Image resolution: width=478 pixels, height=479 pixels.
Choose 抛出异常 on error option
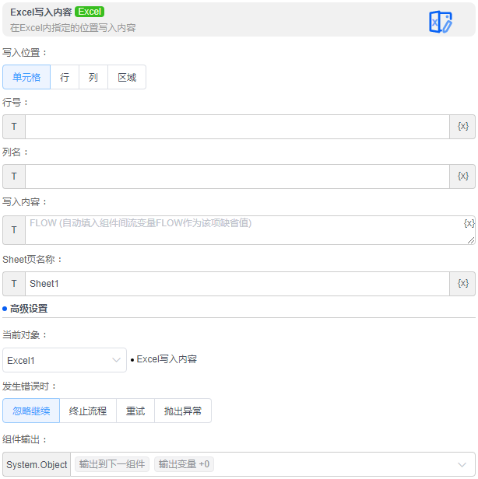point(183,411)
